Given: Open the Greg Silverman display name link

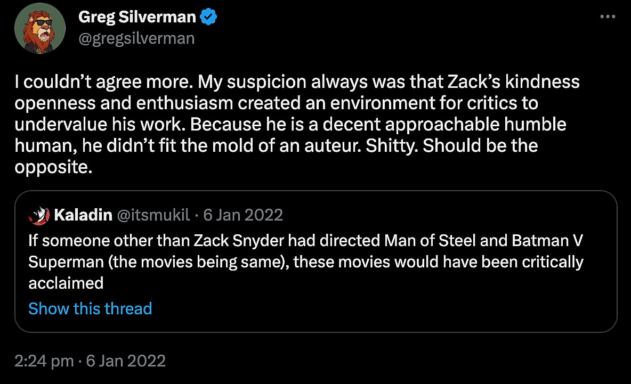Looking at the screenshot, I should pyautogui.click(x=137, y=18).
